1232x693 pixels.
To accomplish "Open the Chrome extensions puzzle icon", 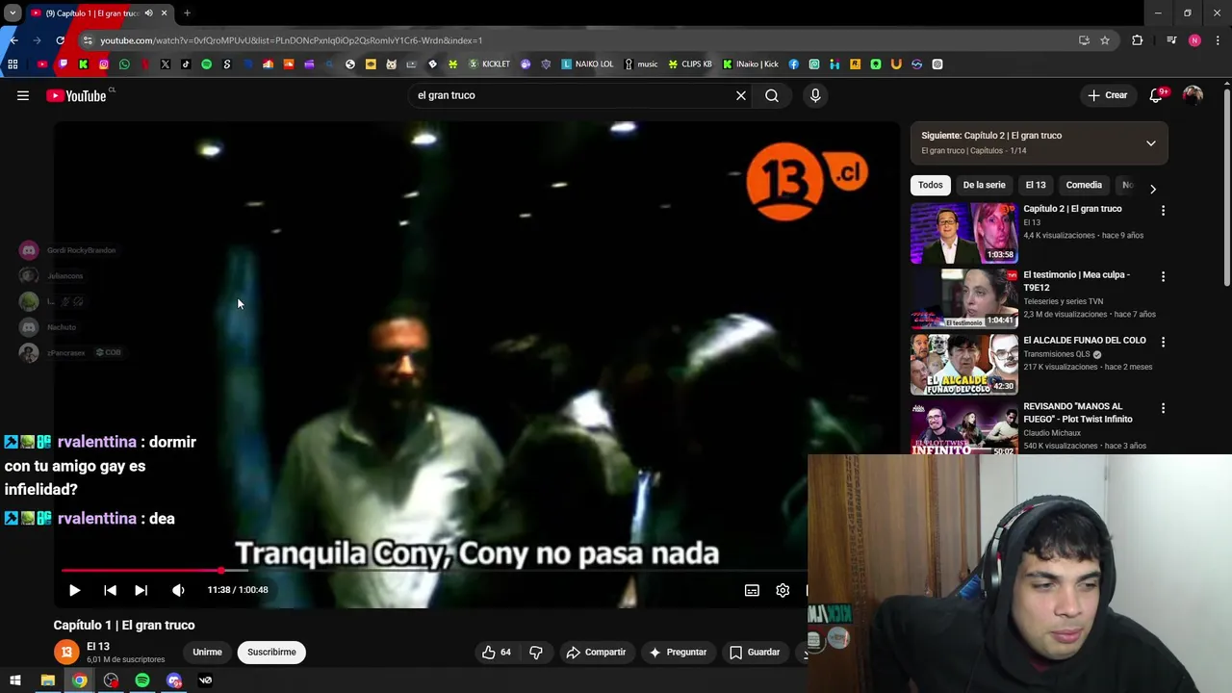I will (x=1138, y=40).
